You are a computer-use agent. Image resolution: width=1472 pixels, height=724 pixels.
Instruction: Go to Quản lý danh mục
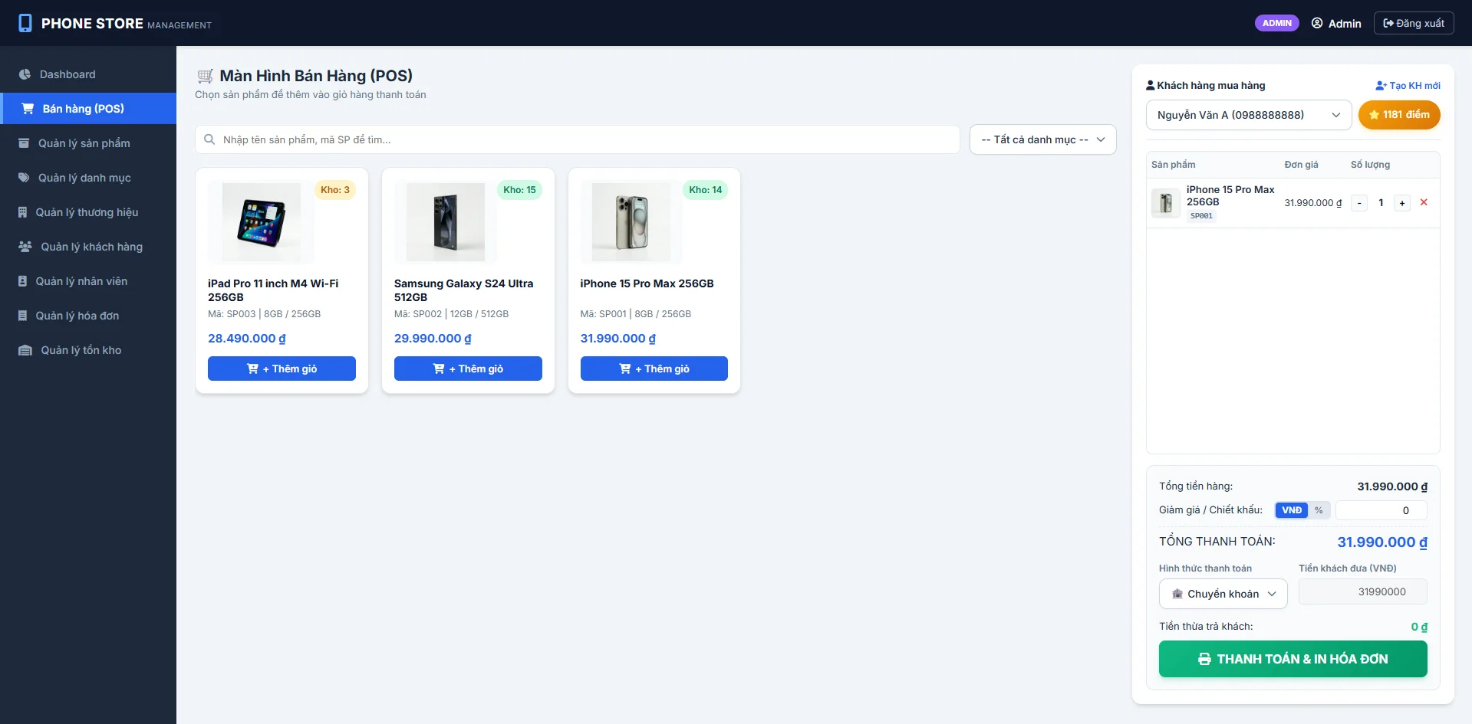pos(88,178)
